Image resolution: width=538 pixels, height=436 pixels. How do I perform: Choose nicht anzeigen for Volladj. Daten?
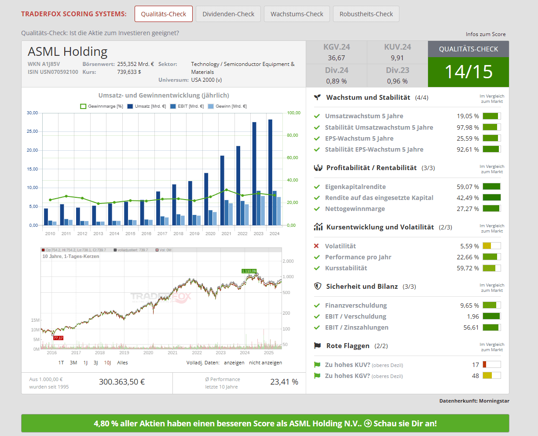click(x=265, y=363)
